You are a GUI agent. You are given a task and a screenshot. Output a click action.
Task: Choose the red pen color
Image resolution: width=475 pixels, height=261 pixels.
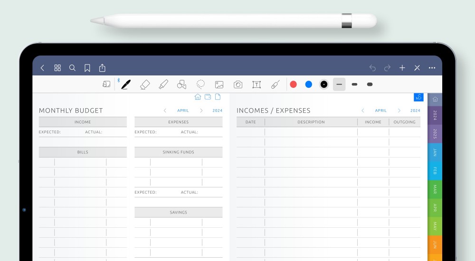293,84
